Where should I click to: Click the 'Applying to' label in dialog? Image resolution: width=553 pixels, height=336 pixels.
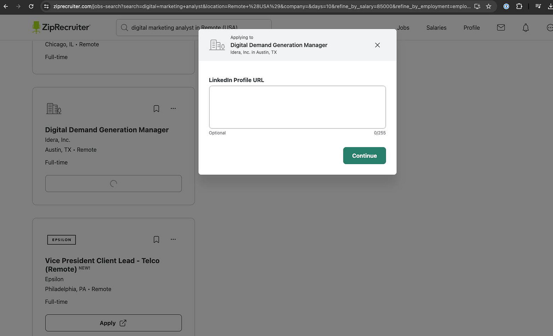pyautogui.click(x=242, y=37)
